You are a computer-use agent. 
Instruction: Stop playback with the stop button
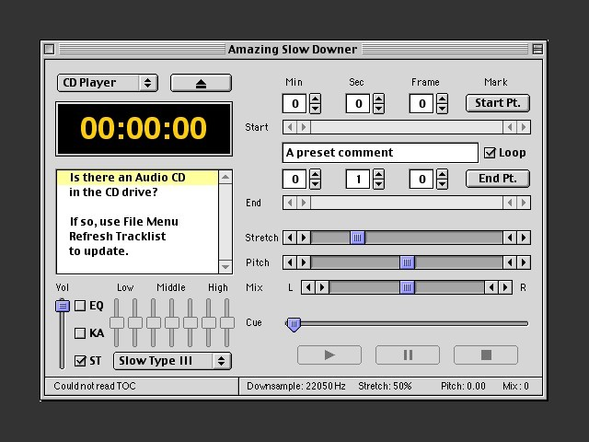(486, 355)
